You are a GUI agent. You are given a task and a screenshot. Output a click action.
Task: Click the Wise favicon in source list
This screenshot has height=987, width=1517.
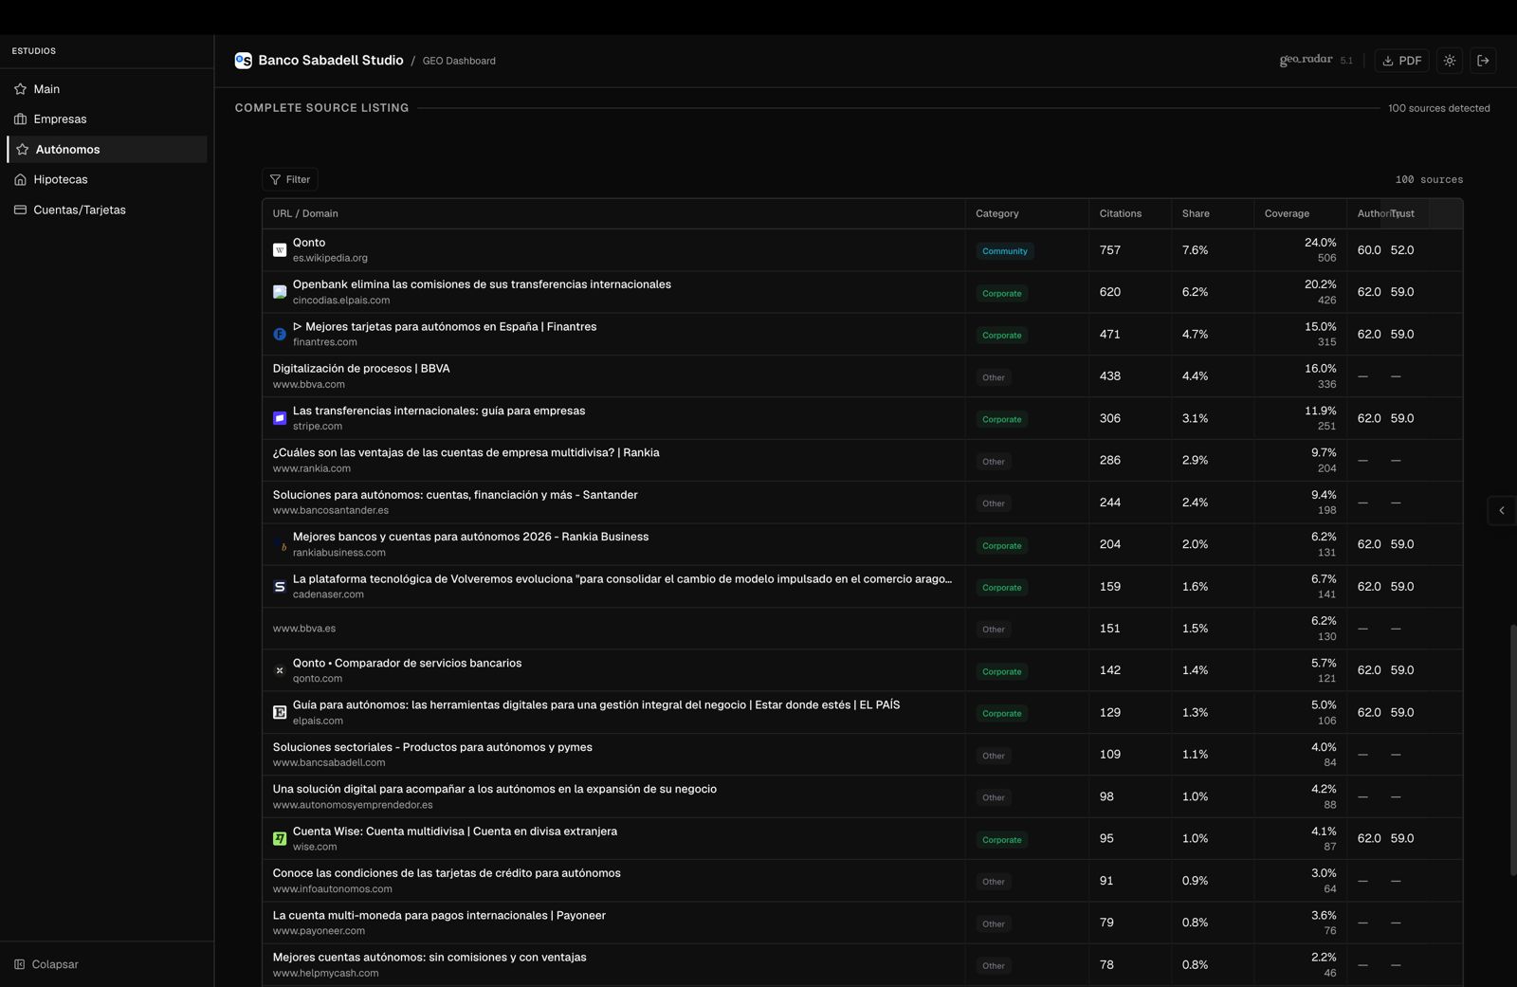280,839
